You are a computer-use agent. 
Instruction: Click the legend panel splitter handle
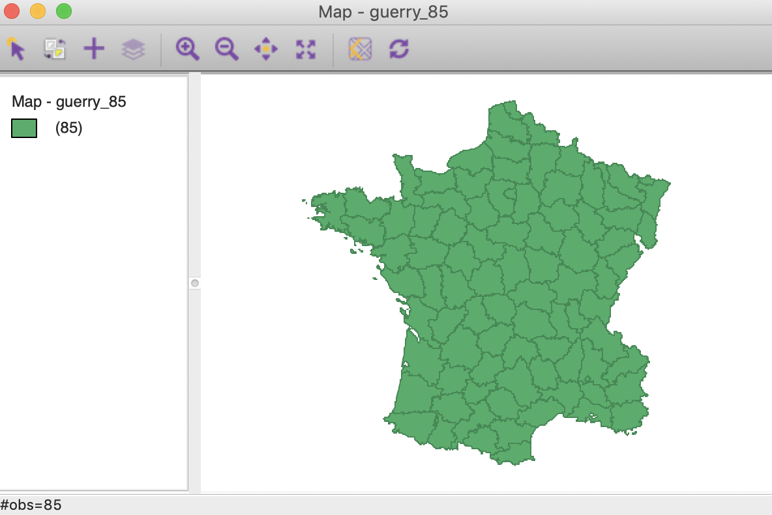click(195, 283)
